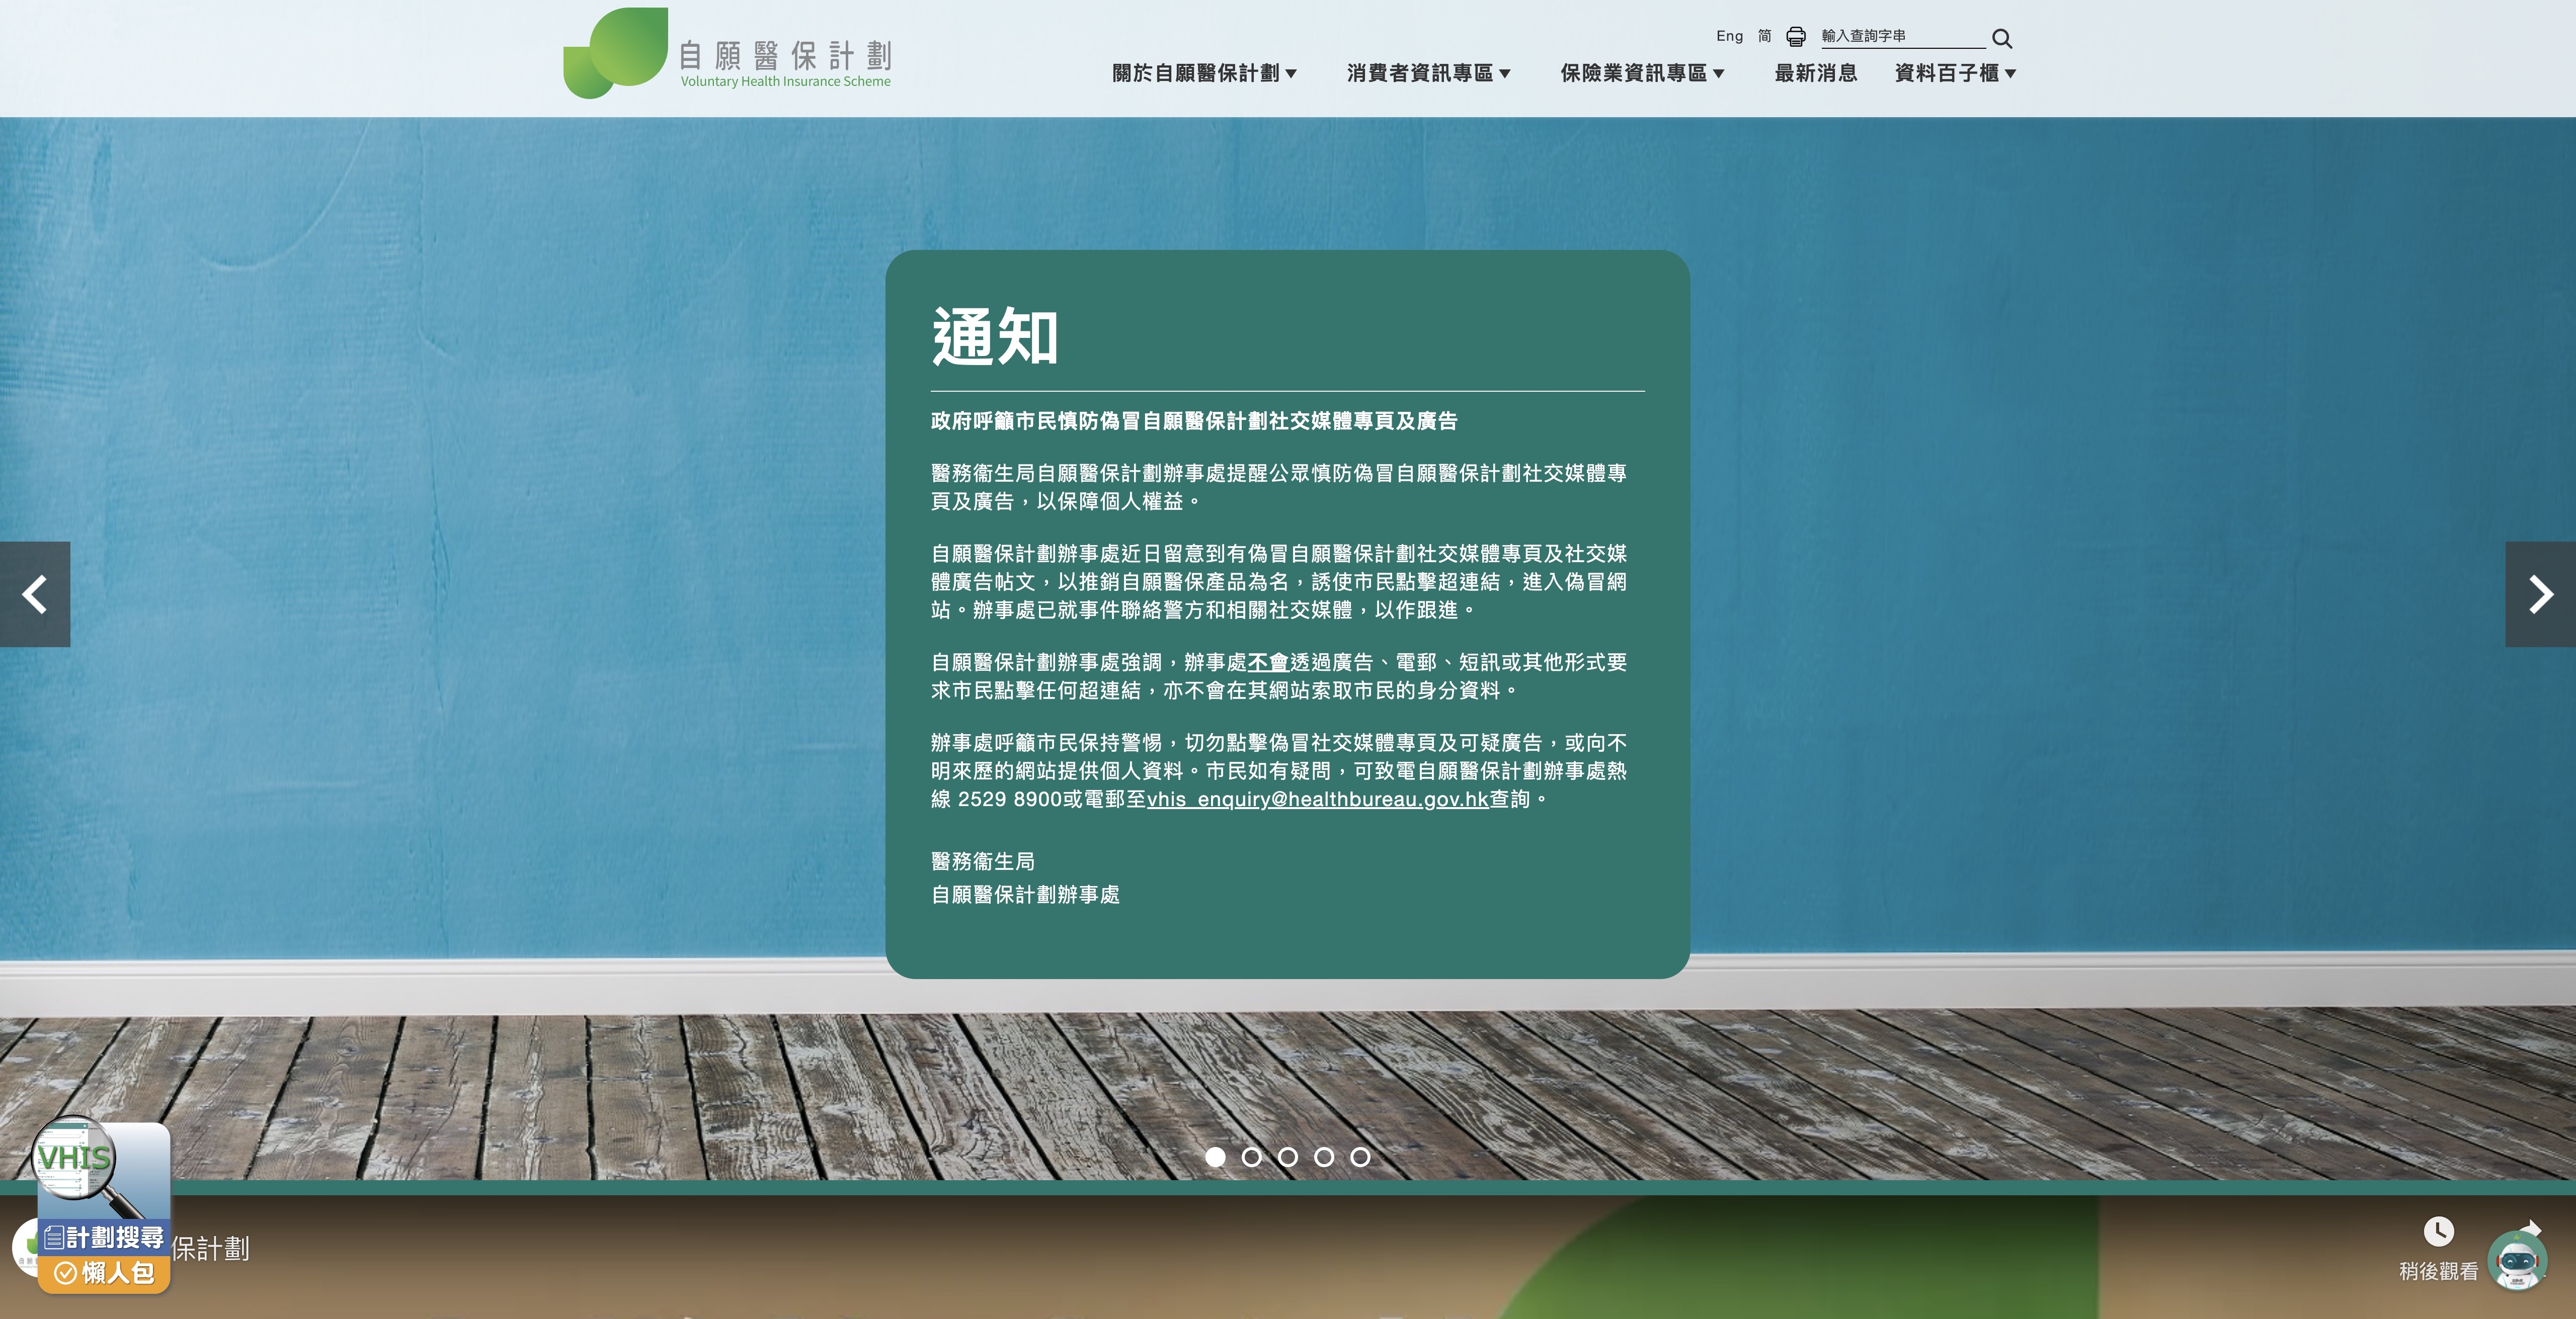Screen dimensions: 2576x1319
Task: Click the 保計劃 video title text
Action: (x=211, y=1249)
